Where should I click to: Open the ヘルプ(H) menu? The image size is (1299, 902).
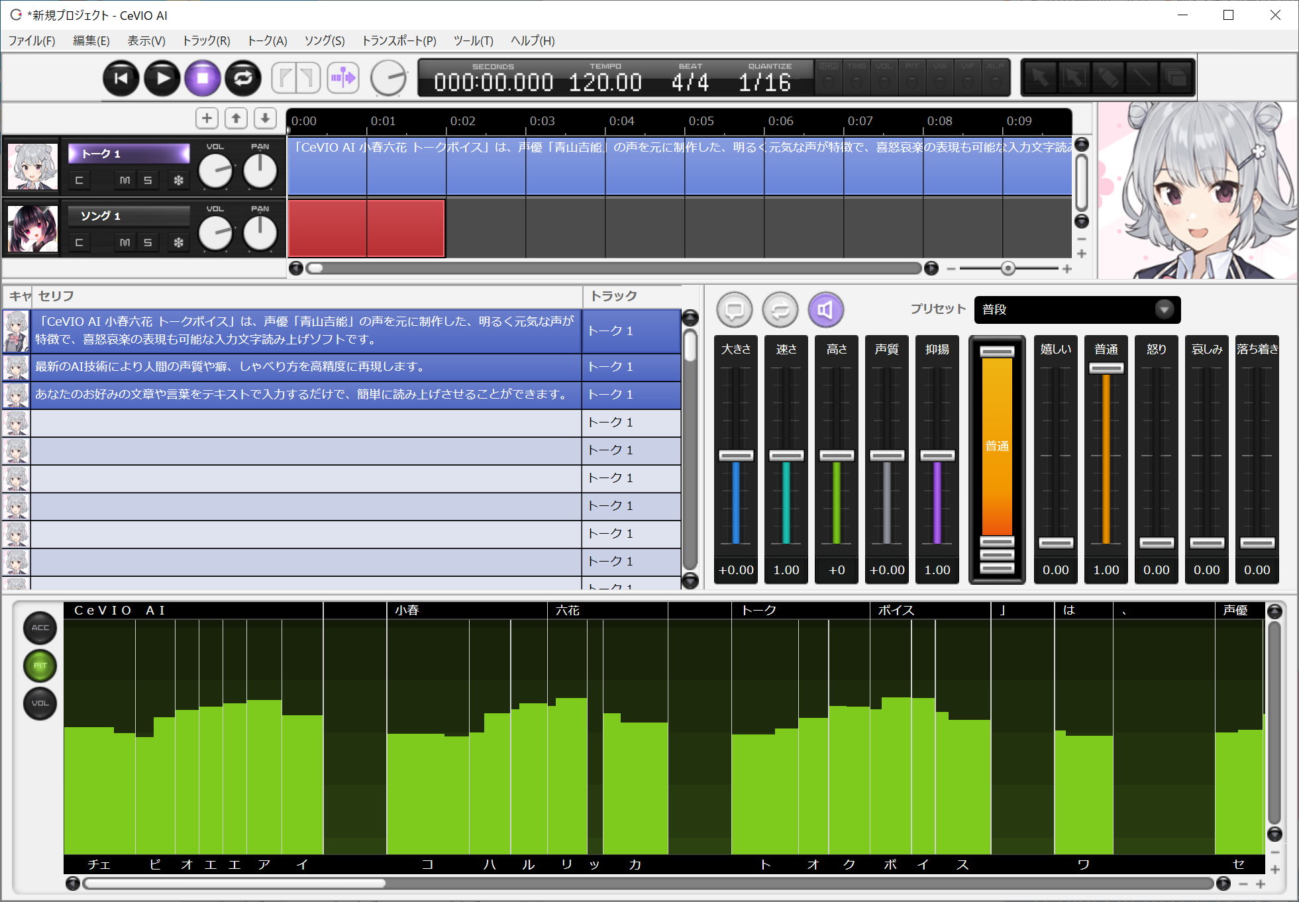(533, 41)
